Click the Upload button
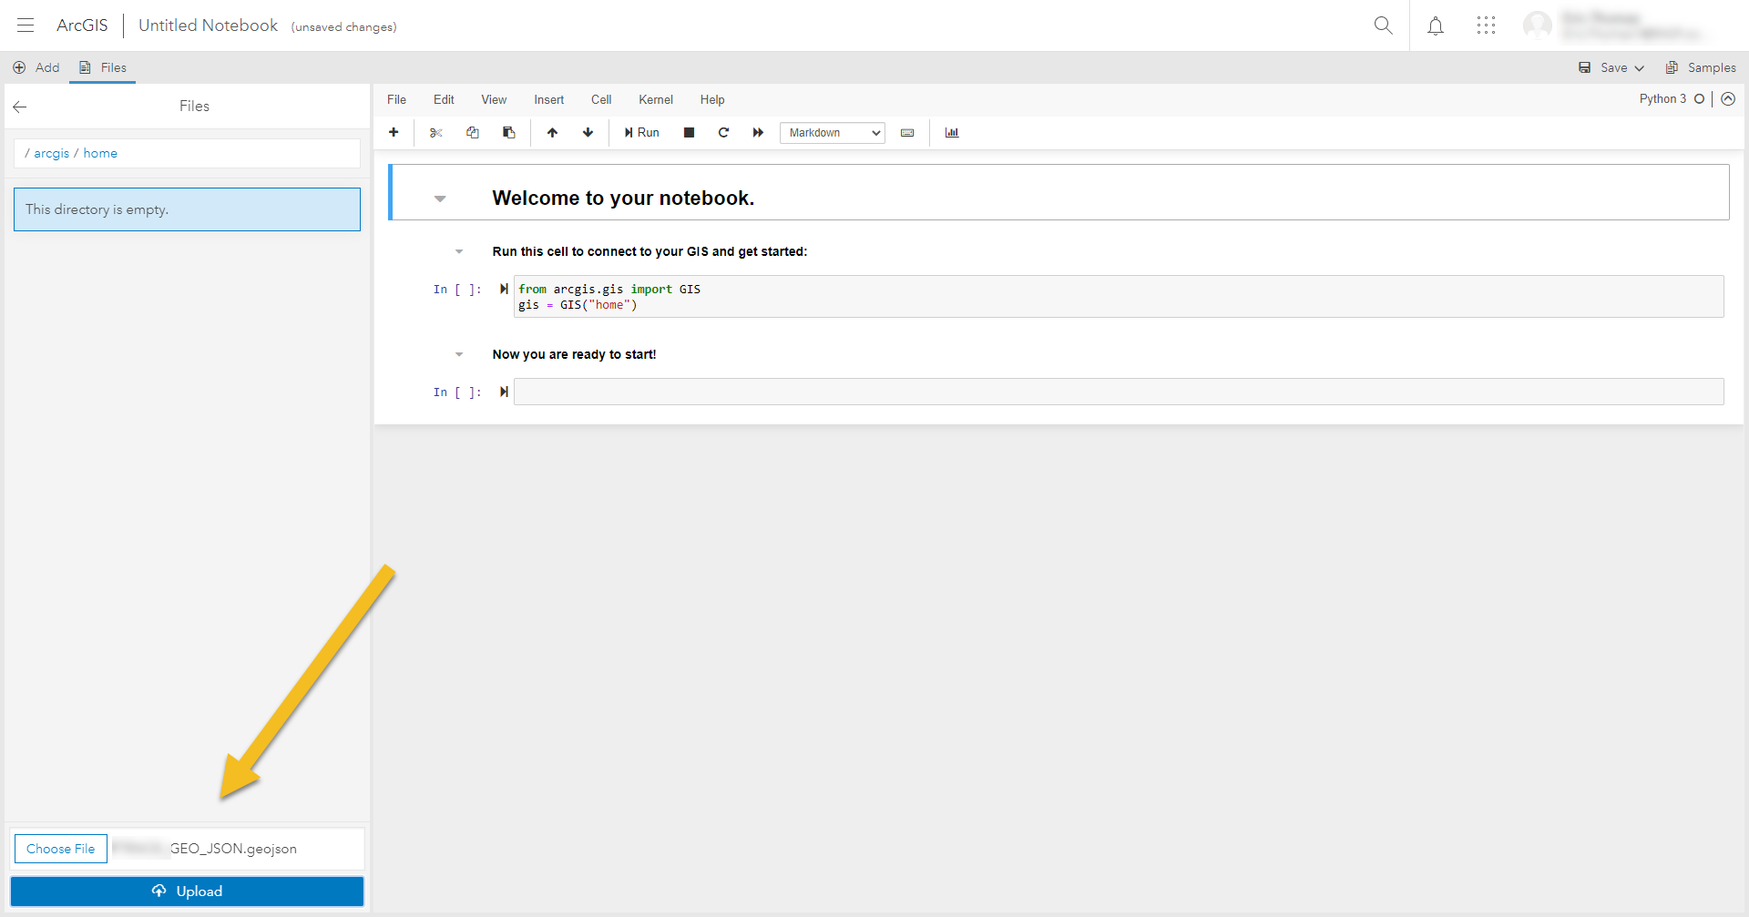 pyautogui.click(x=187, y=892)
